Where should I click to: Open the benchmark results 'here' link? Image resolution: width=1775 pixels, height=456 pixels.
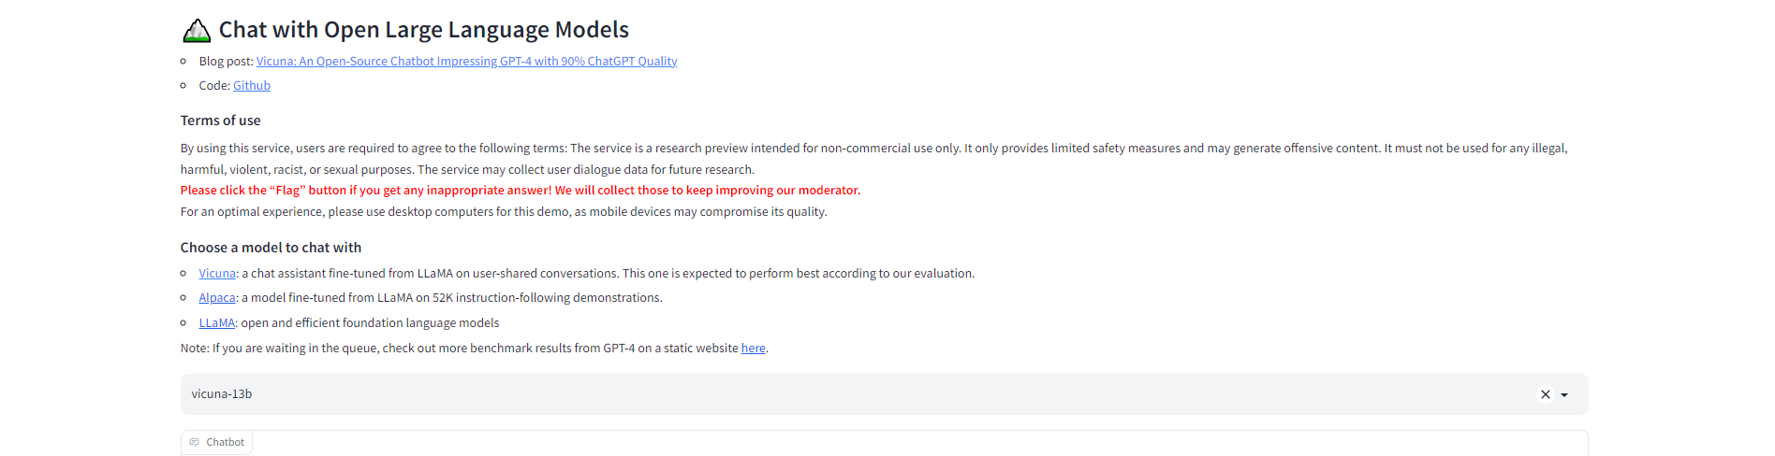tap(753, 348)
